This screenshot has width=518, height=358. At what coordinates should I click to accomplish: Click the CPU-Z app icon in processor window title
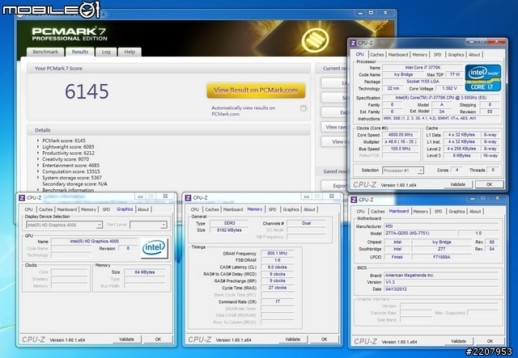(353, 43)
